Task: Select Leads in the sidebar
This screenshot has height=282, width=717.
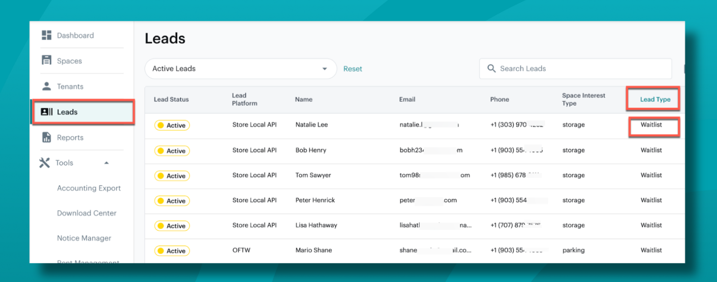Action: [x=67, y=112]
